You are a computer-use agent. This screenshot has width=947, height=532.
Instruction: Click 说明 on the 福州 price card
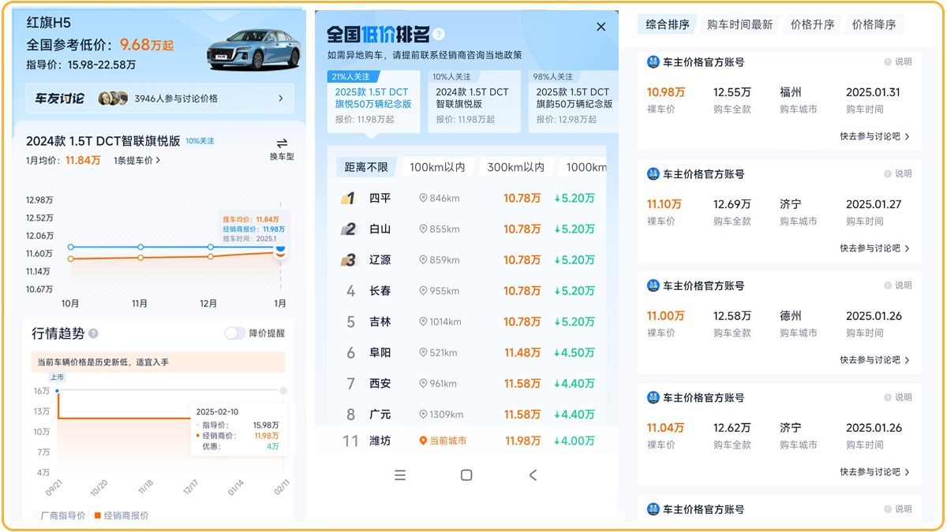click(898, 61)
